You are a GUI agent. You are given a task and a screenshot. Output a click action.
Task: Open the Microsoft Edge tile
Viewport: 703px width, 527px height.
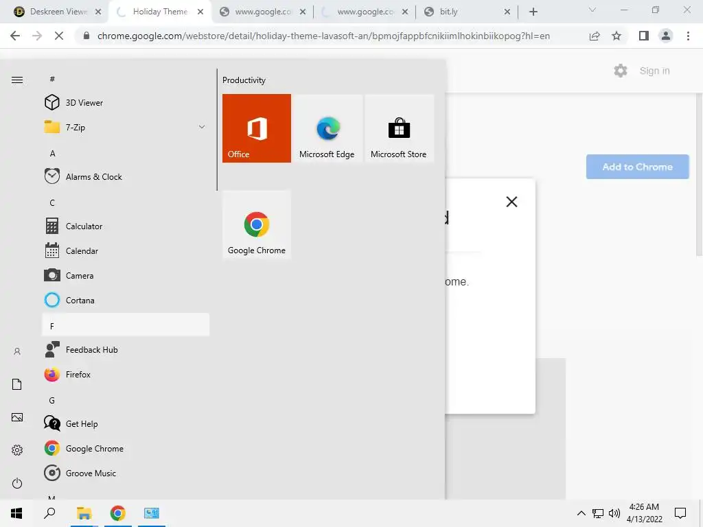tap(327, 128)
